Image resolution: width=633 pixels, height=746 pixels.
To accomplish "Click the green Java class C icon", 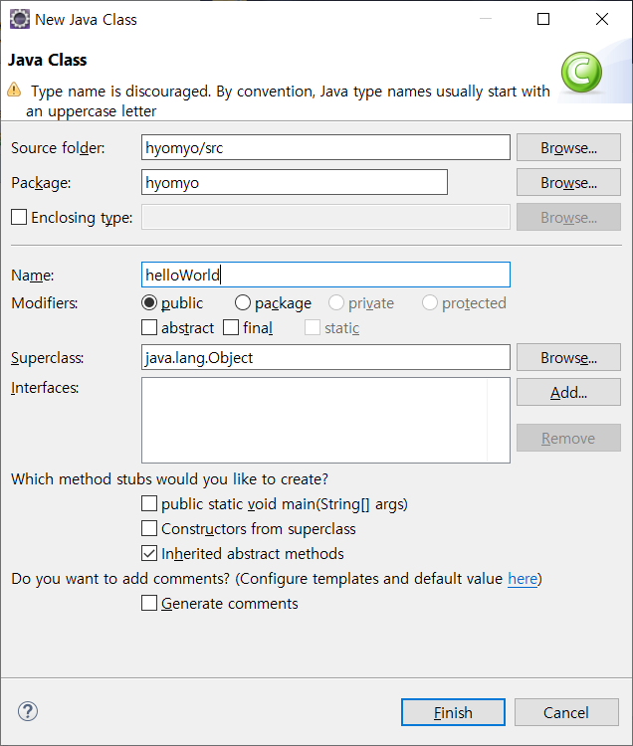I will tap(581, 73).
